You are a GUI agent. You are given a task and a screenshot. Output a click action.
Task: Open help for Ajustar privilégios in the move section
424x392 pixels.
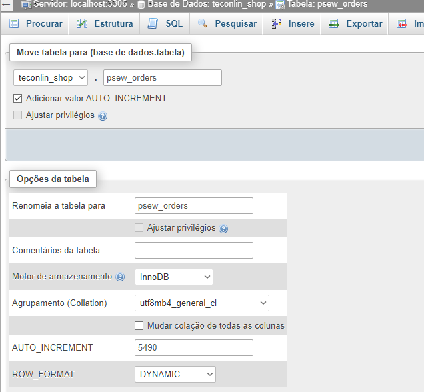[103, 116]
